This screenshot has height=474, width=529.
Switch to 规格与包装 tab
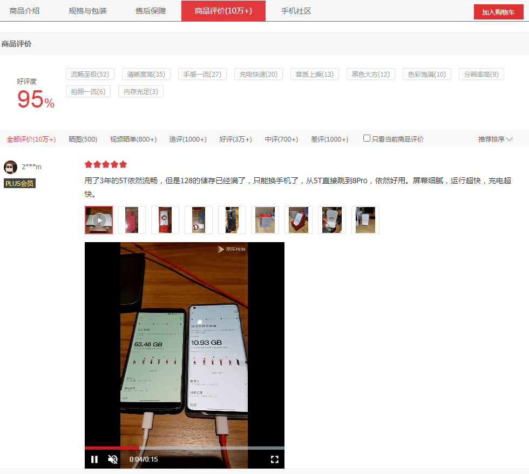coord(87,11)
